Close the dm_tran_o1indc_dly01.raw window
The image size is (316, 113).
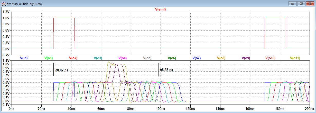[x=310, y=4]
